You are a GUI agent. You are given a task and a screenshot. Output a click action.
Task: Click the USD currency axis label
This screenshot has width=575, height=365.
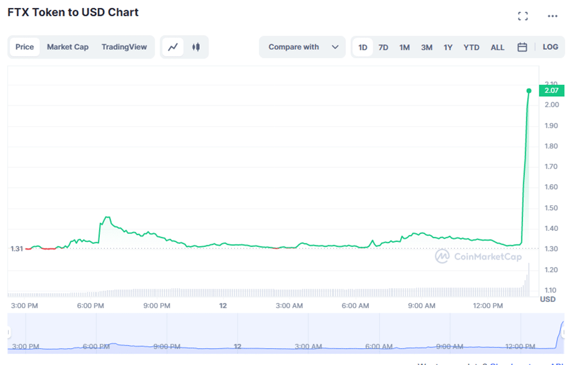click(548, 299)
